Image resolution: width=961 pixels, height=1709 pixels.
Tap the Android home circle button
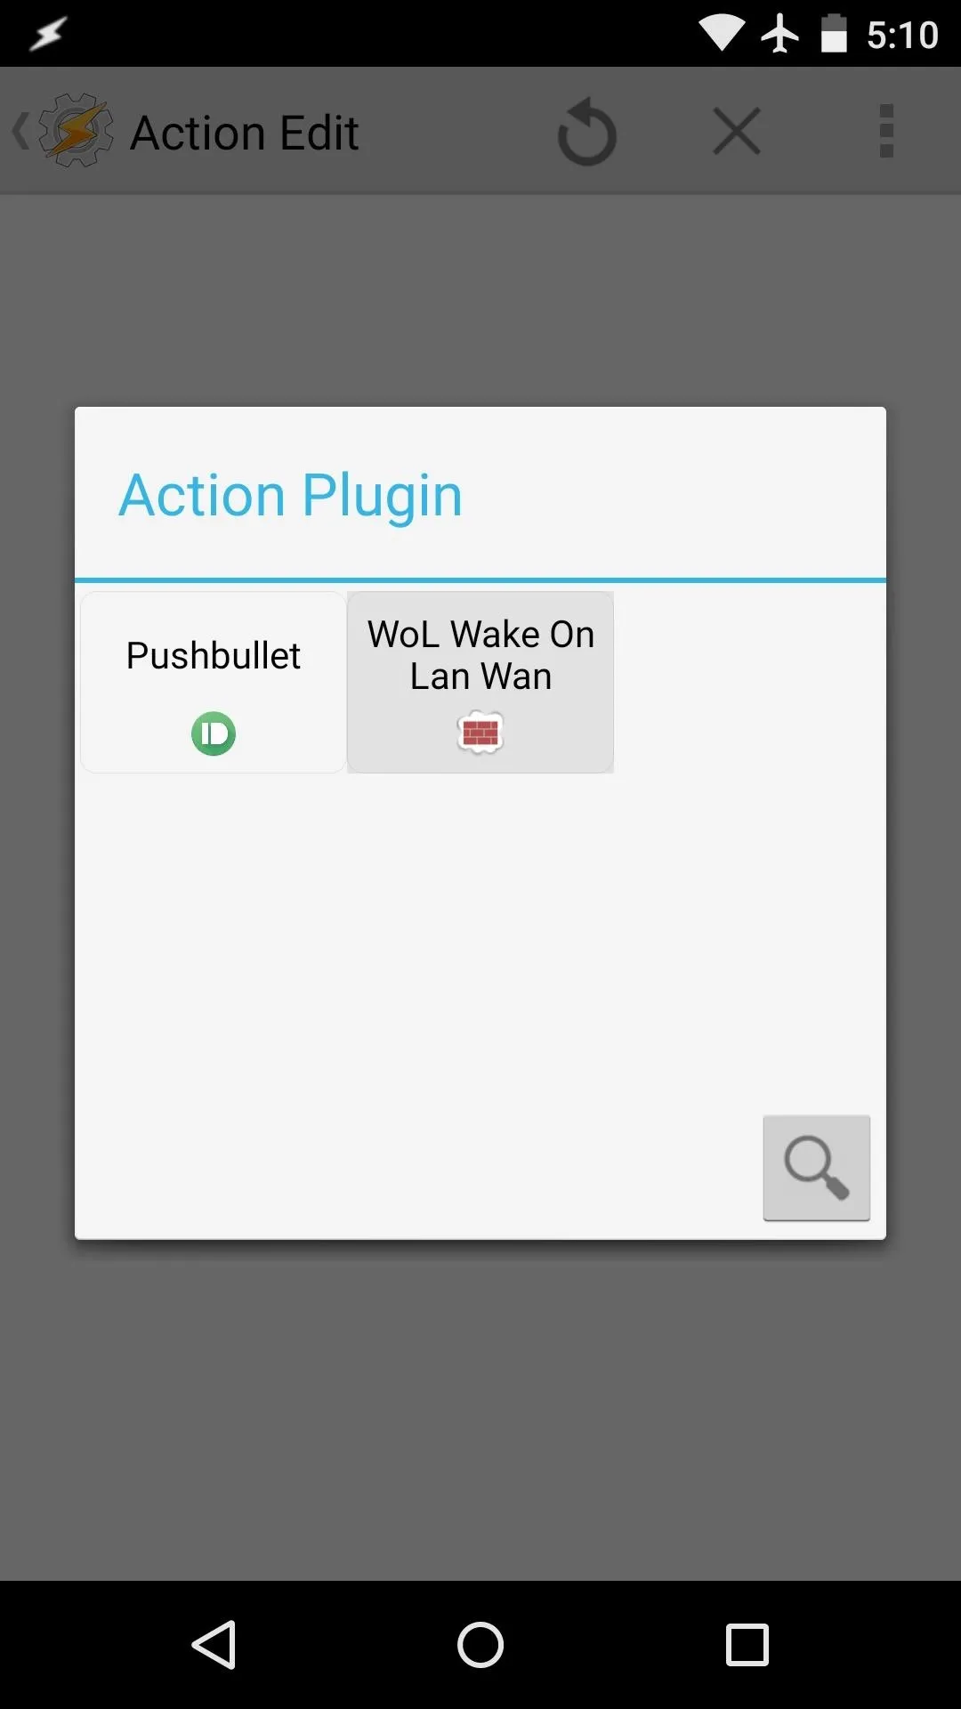tap(480, 1644)
